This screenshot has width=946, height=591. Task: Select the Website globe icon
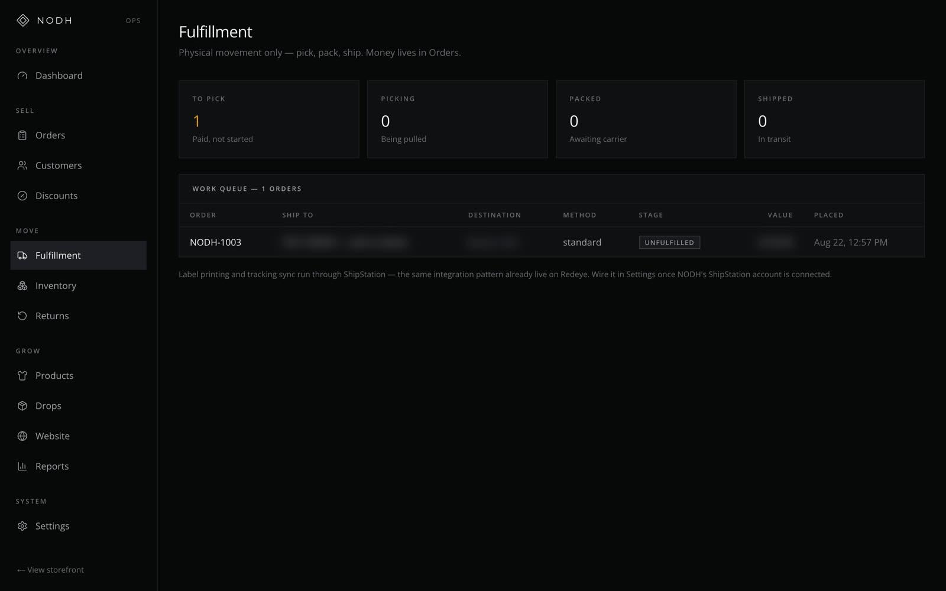[22, 436]
